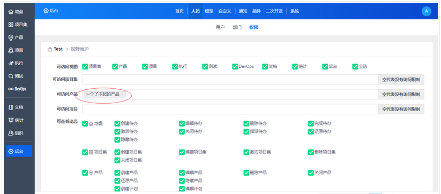Open 可访问产品 multi-select field

(x=230, y=94)
